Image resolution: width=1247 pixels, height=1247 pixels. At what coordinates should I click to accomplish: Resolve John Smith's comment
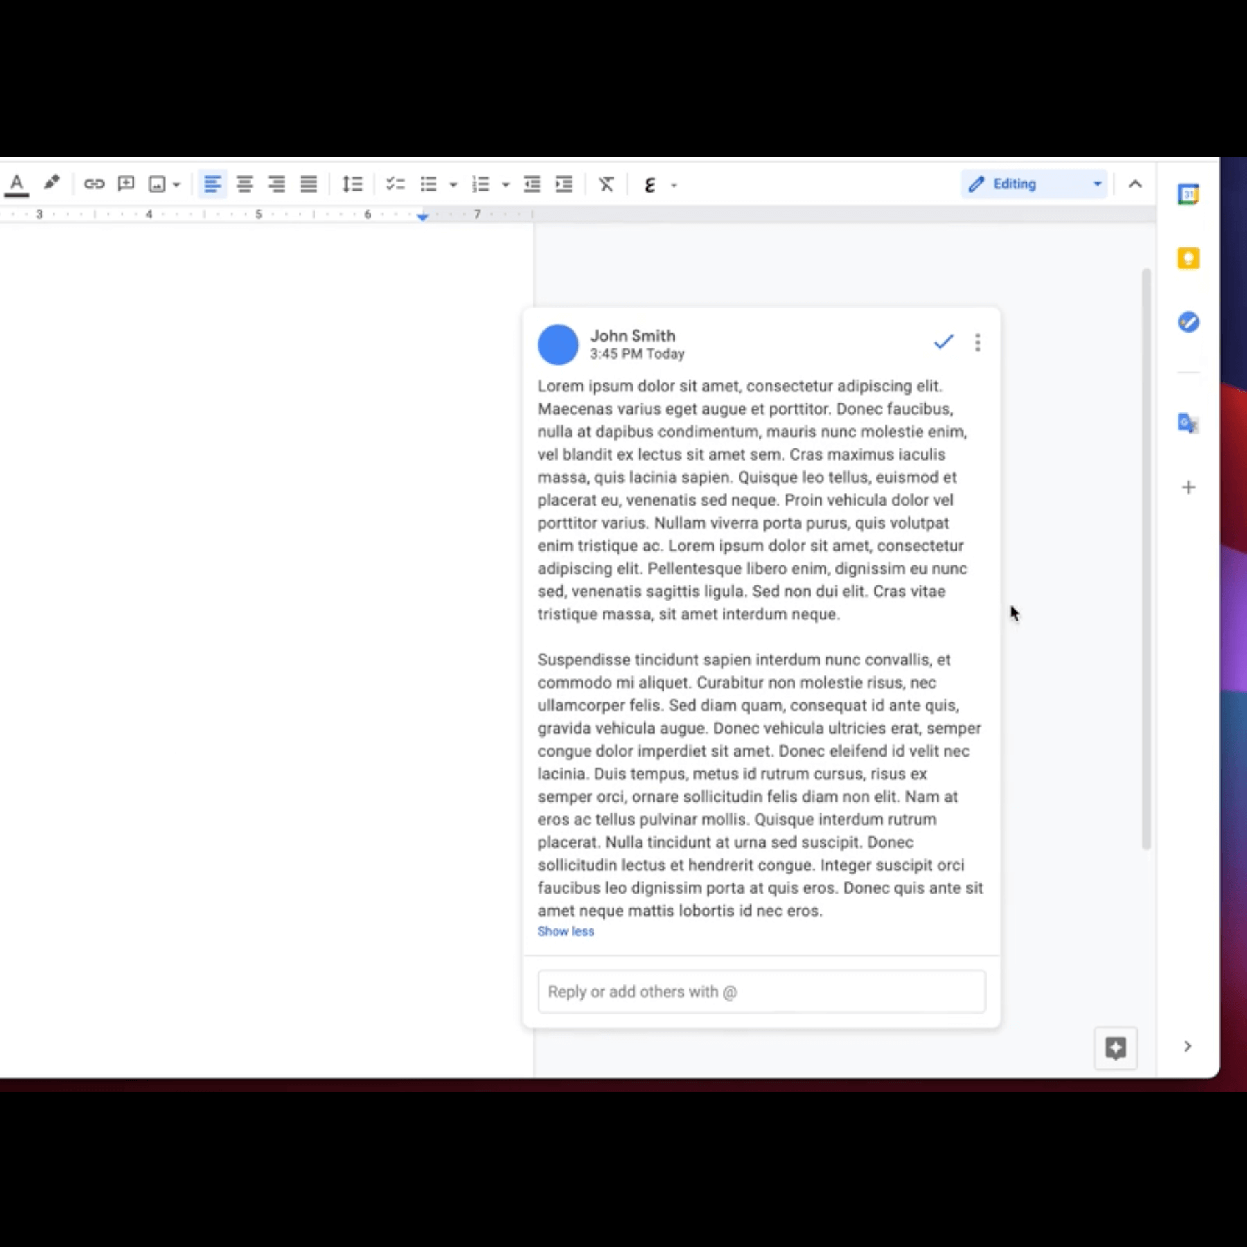(x=944, y=342)
